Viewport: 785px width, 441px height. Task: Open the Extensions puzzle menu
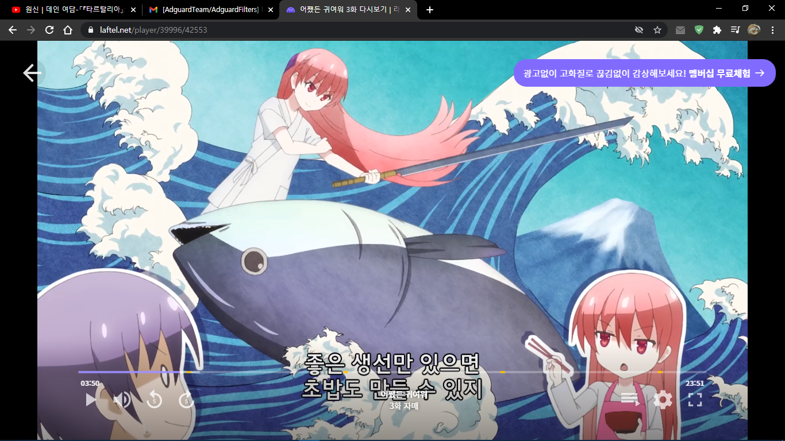pyautogui.click(x=717, y=30)
